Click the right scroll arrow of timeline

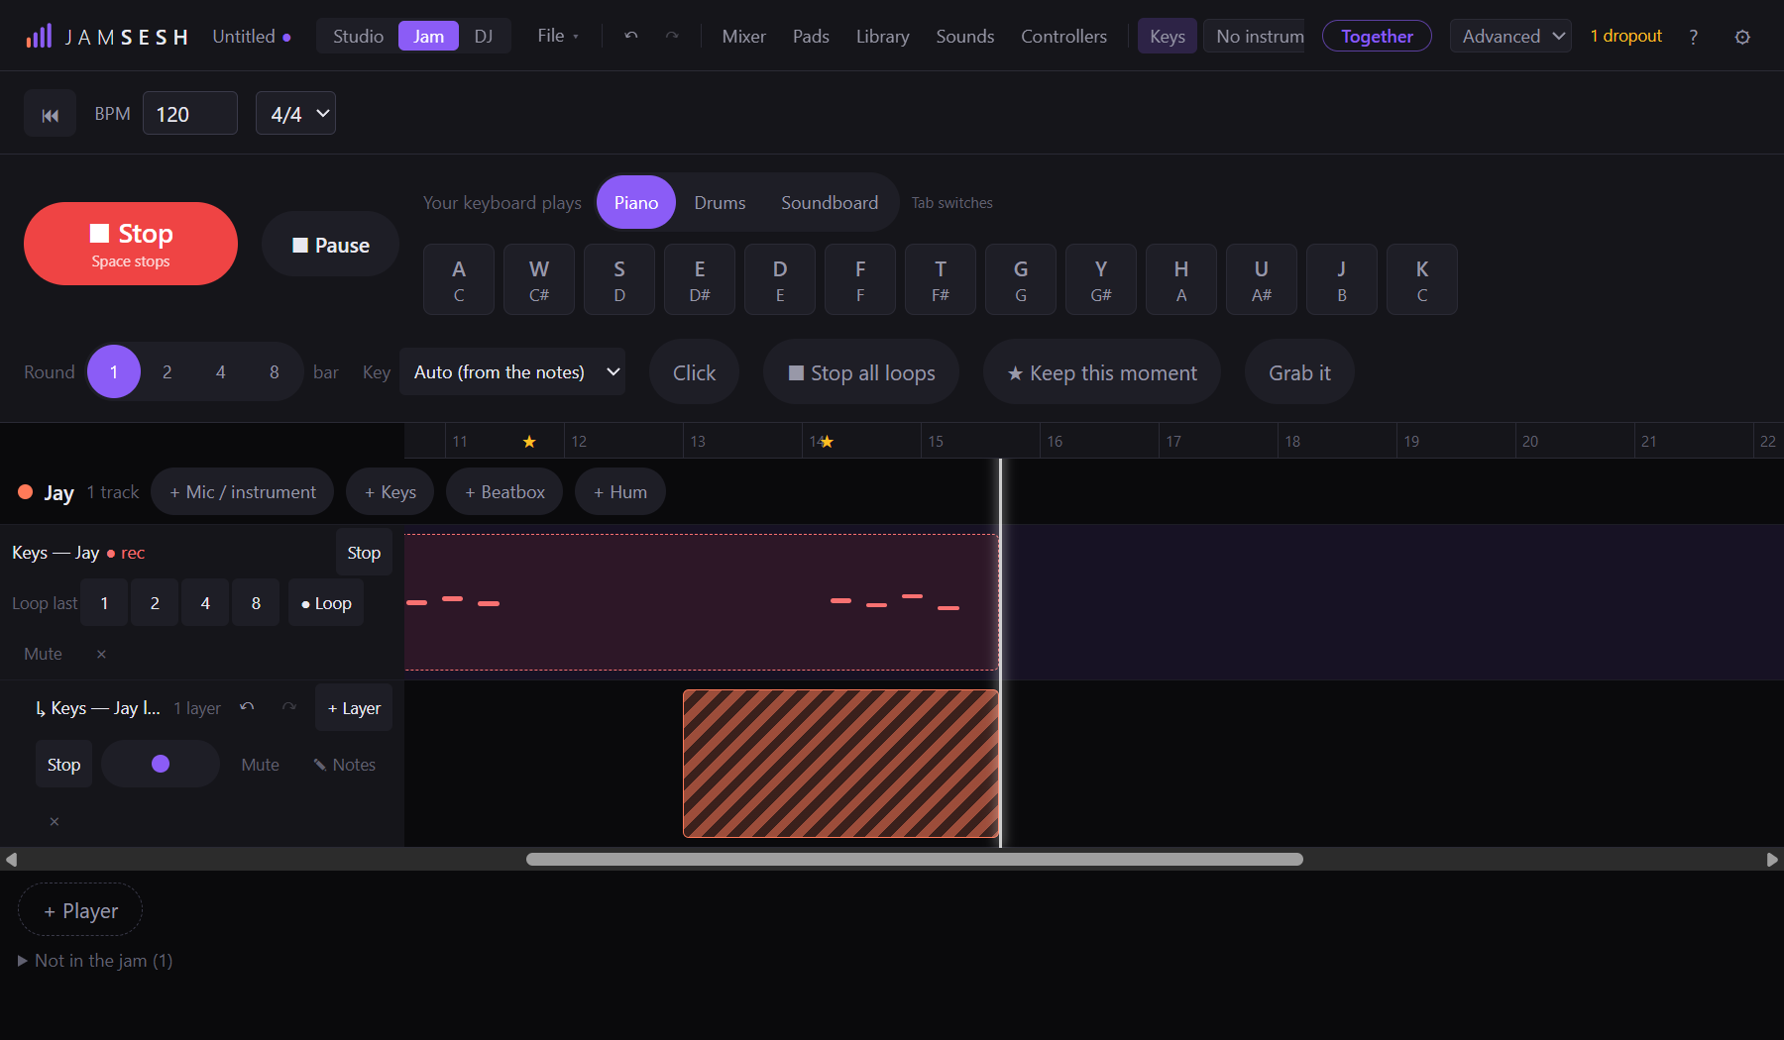click(1772, 860)
